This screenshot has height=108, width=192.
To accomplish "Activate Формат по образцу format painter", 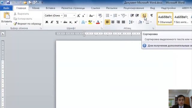I will coord(27,24).
